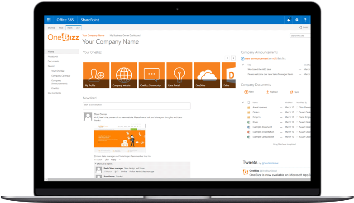The image size is (354, 203).
Task: Open the OneDrive cloud tile
Action: pyautogui.click(x=207, y=75)
